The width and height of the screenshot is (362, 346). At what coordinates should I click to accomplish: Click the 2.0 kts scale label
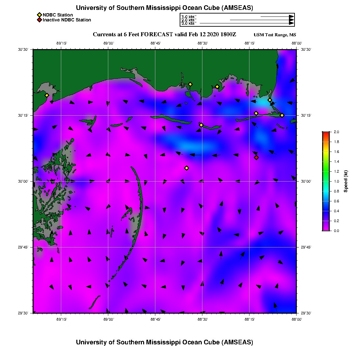tap(189, 20)
